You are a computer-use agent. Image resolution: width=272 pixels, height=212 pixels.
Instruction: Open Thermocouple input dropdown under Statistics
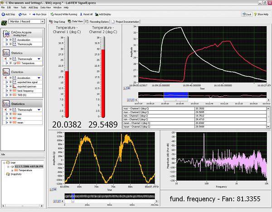(x=39, y=59)
